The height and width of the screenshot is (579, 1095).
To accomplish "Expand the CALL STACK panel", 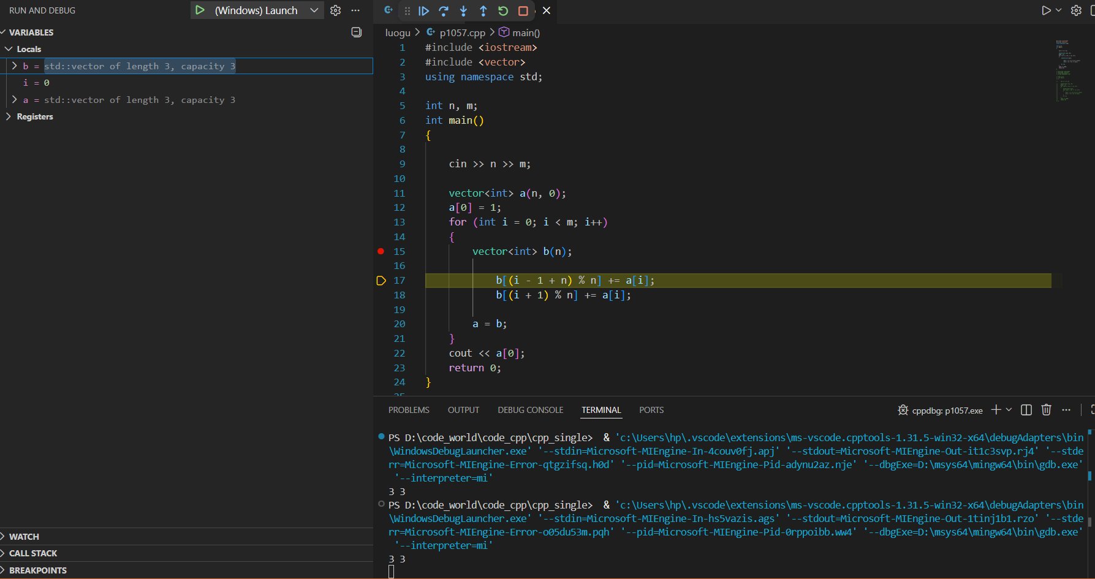I will click(33, 553).
